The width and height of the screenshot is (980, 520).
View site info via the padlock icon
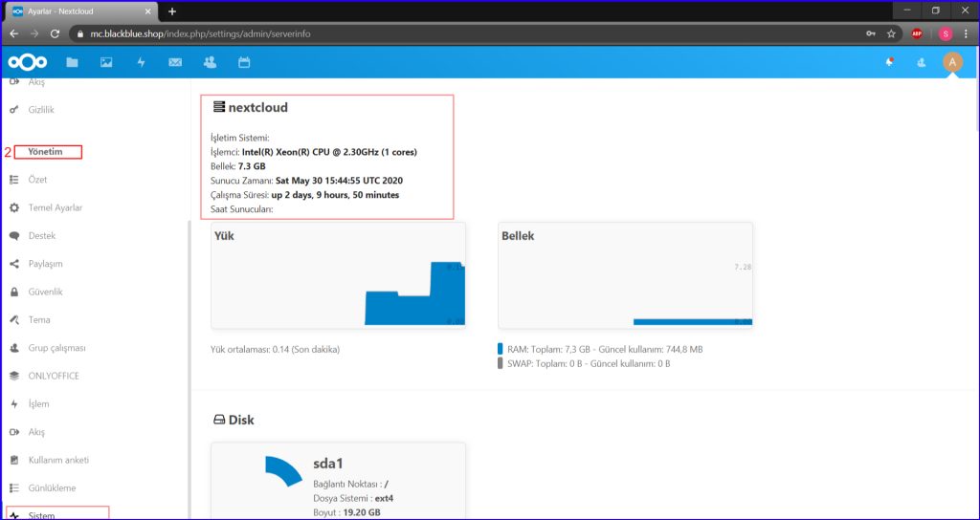tap(80, 33)
